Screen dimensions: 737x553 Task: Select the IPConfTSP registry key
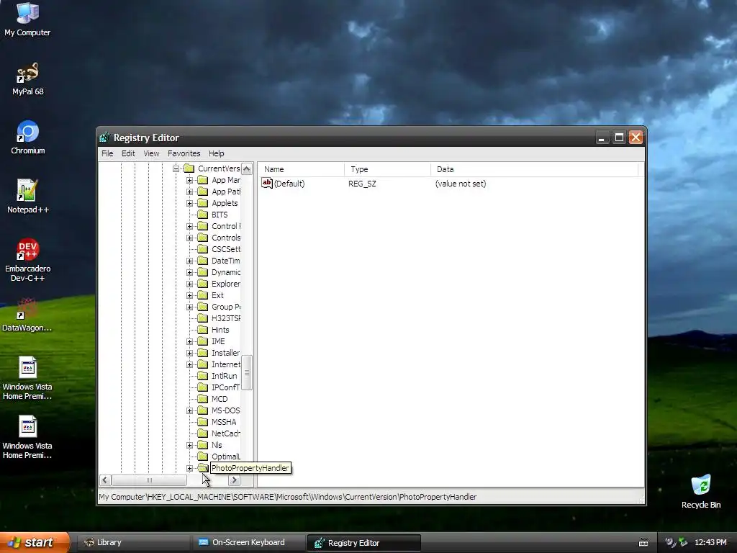(225, 387)
